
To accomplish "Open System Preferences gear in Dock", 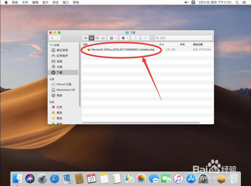I will (203, 178).
